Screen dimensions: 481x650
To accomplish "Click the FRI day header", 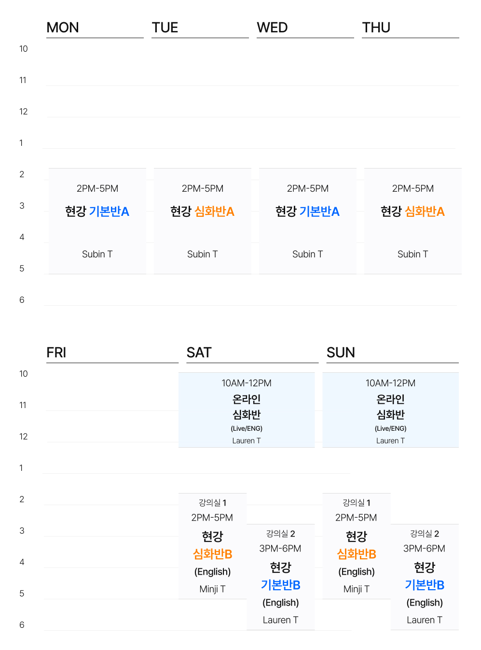I will pyautogui.click(x=56, y=353).
